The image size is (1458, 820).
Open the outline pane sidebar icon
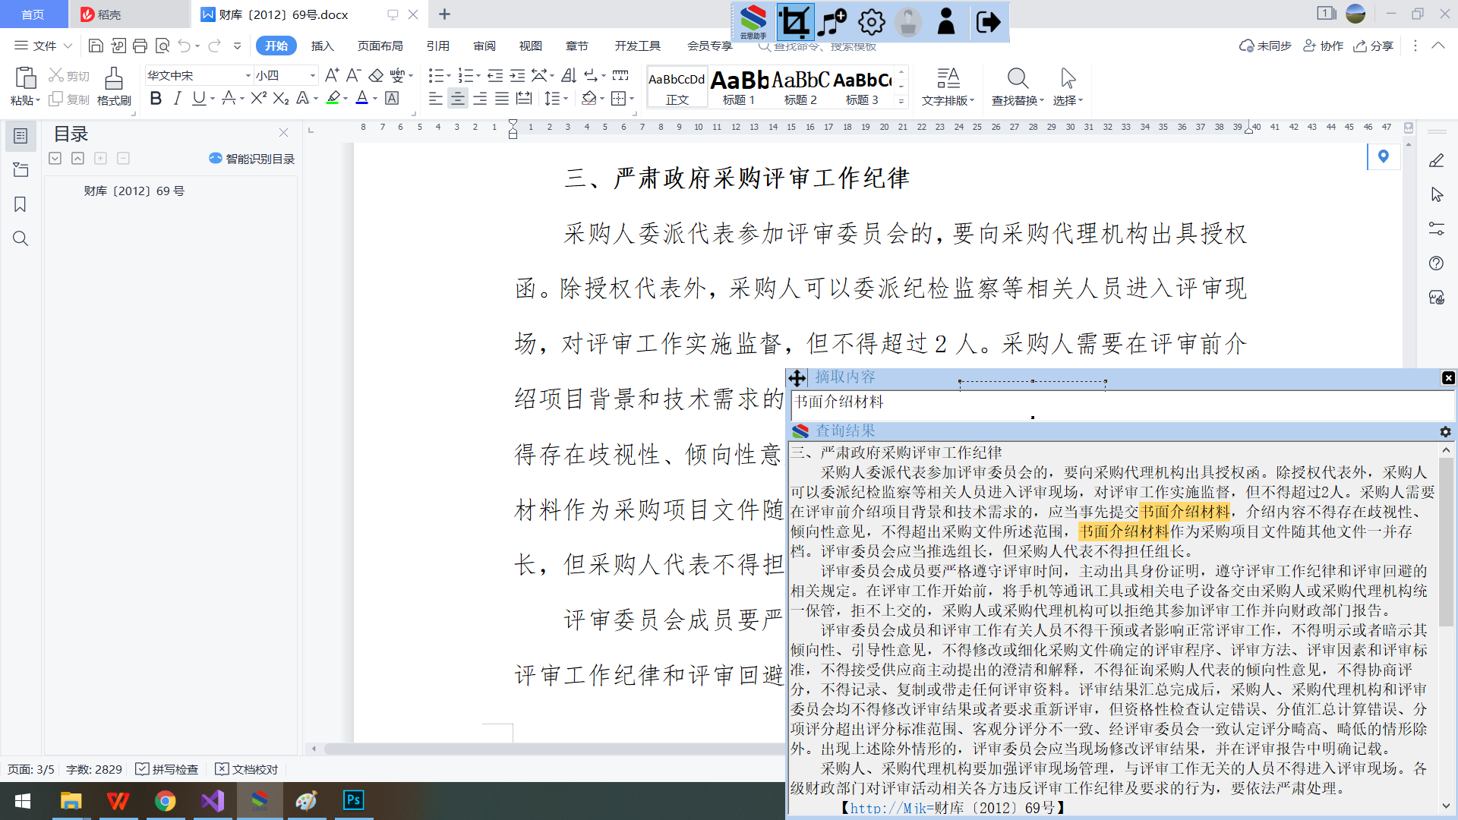coord(21,136)
